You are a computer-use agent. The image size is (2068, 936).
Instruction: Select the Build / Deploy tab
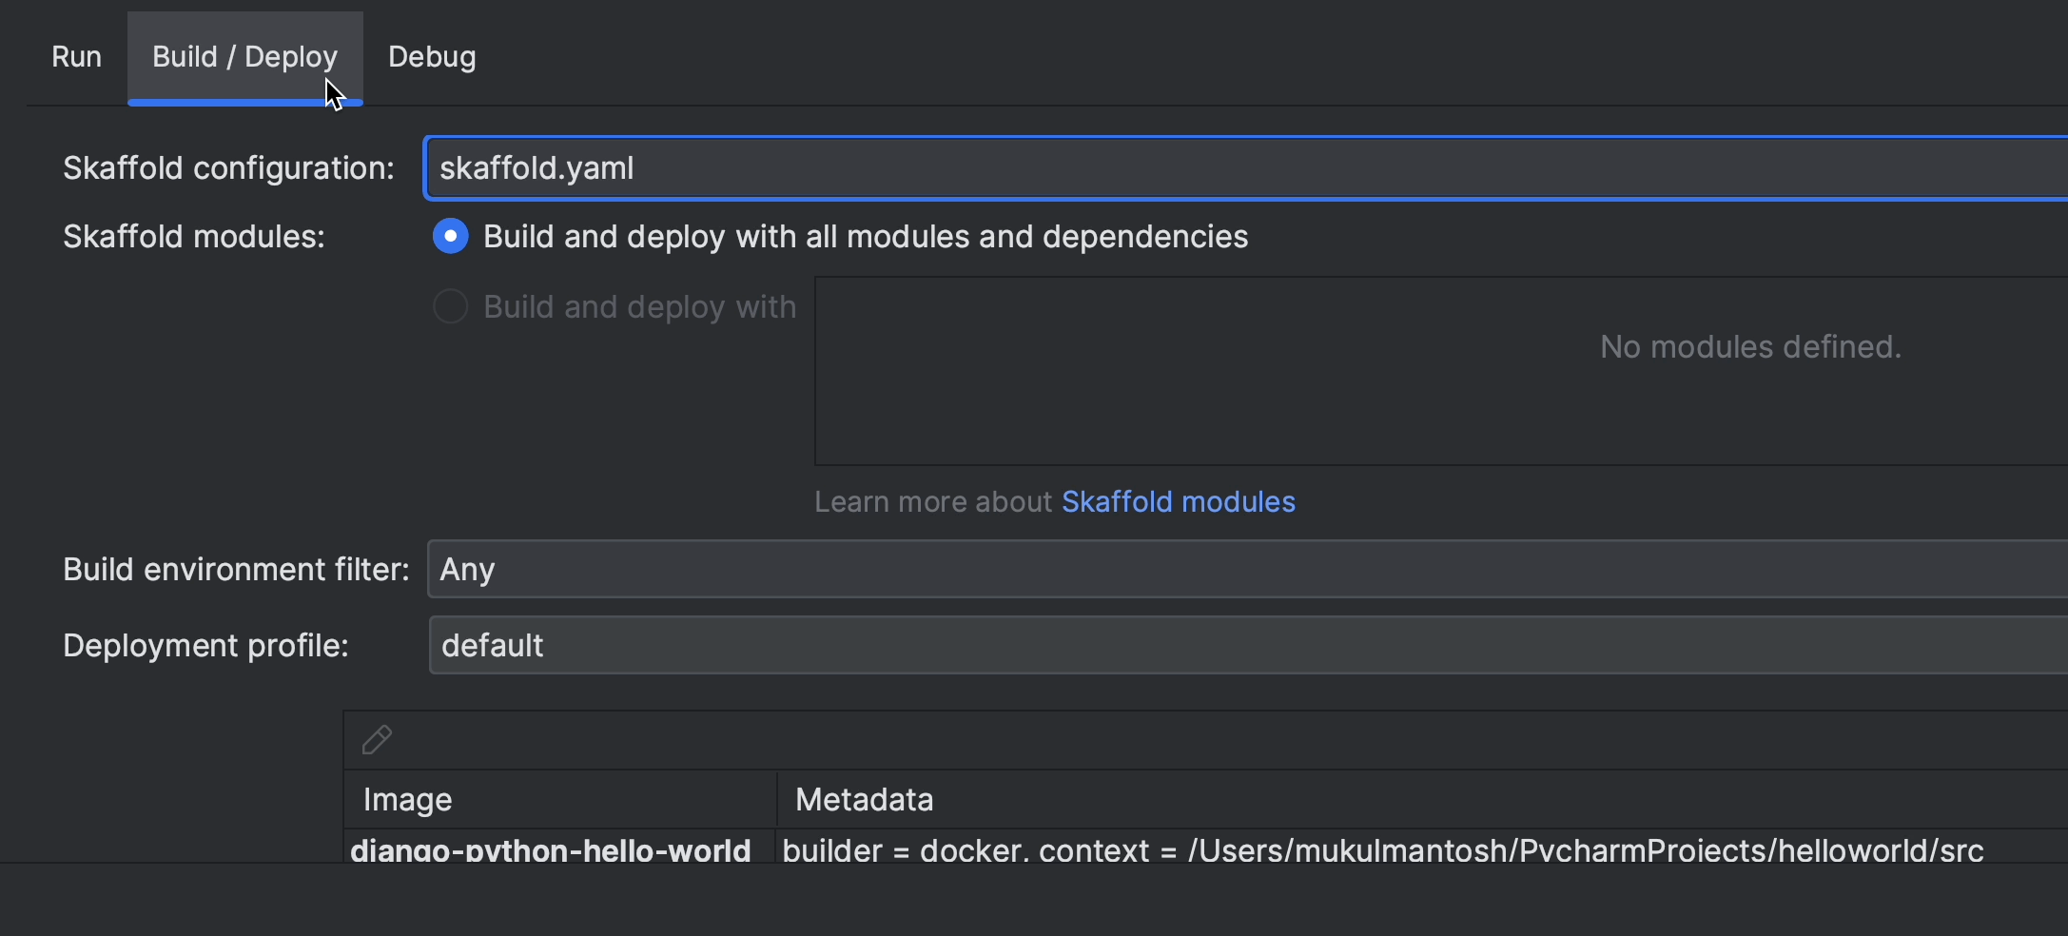[245, 57]
